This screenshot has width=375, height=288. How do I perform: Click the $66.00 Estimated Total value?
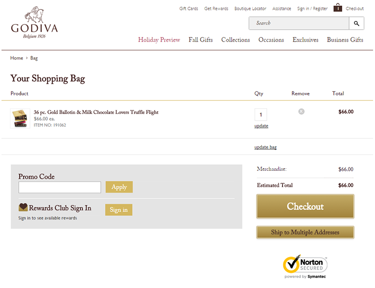click(x=346, y=185)
